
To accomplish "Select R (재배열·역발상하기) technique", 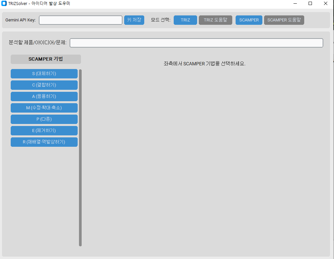I will coord(44,142).
